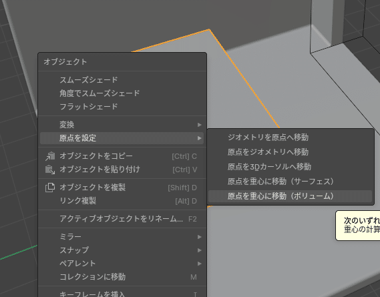Click the オブジェクト menu title
This screenshot has width=380, height=297.
65,62
